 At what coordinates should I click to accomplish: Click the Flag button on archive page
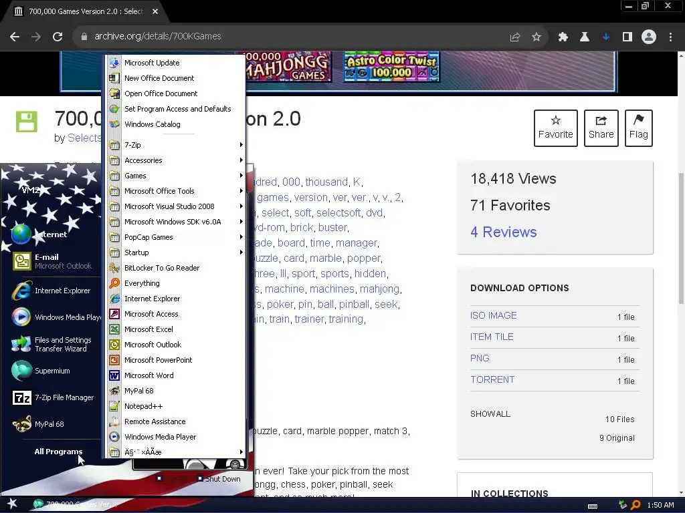pyautogui.click(x=639, y=128)
